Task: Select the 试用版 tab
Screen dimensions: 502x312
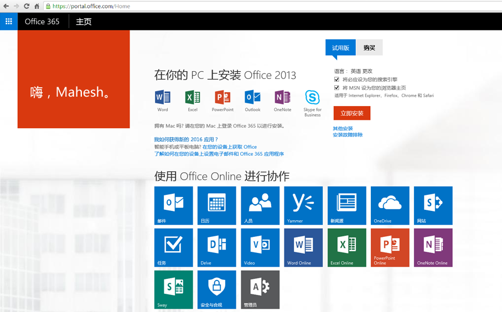Action: pyautogui.click(x=340, y=47)
